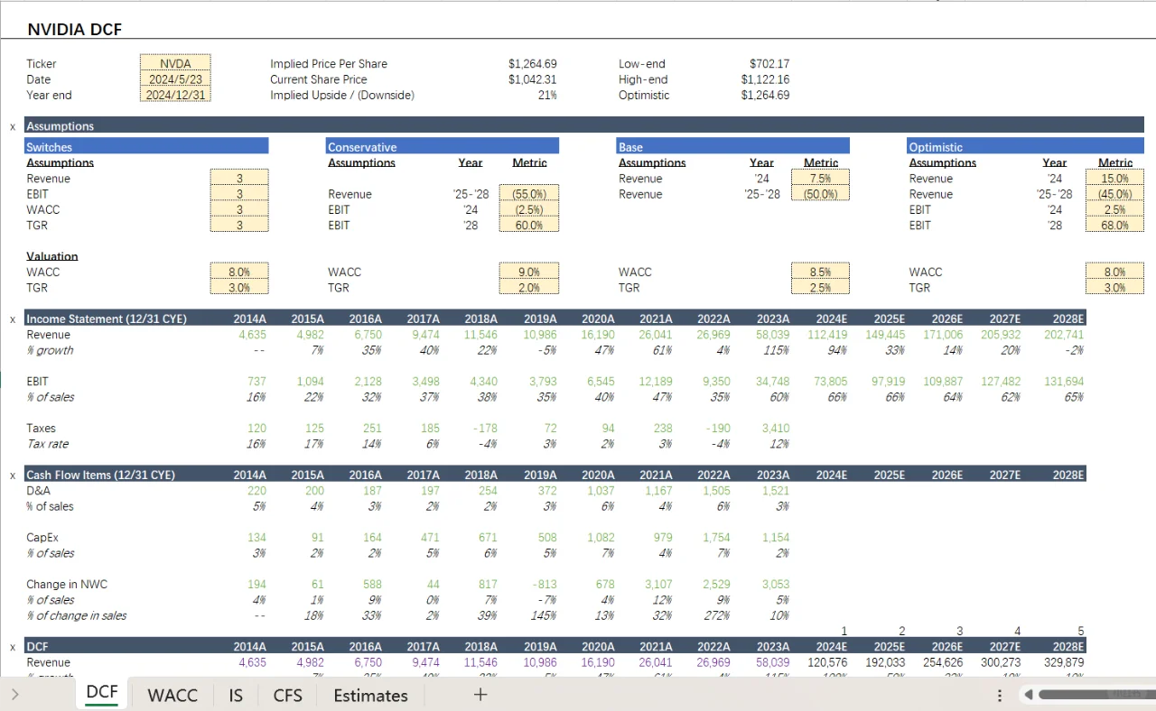Screen dimensions: 1156x711
Task: Click the horizontal scrollbar's left arrow
Action: [1028, 695]
